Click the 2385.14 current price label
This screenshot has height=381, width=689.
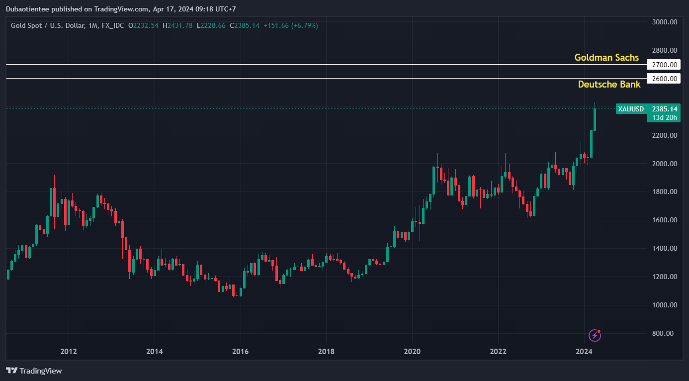(x=664, y=109)
